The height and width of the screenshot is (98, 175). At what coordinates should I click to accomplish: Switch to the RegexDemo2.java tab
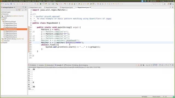(x=66, y=7)
